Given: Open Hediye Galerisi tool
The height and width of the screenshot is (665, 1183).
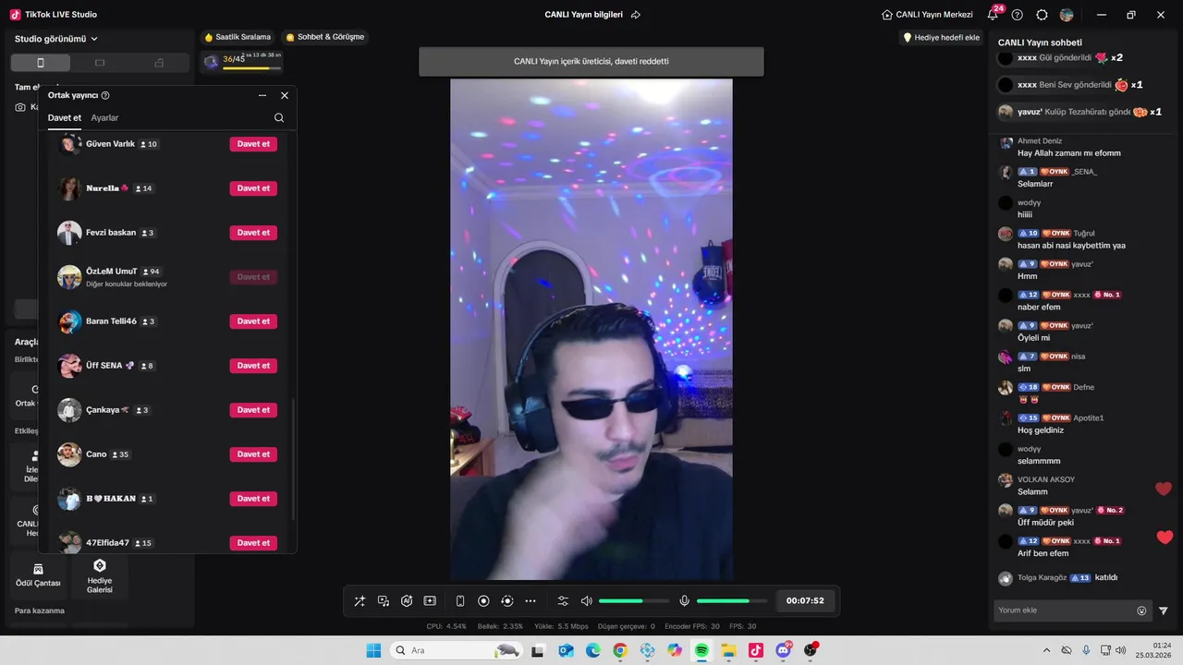Looking at the screenshot, I should (100, 575).
